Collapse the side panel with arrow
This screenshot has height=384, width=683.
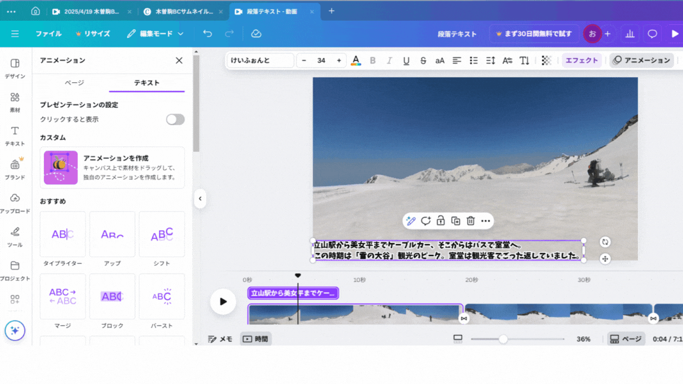click(200, 199)
